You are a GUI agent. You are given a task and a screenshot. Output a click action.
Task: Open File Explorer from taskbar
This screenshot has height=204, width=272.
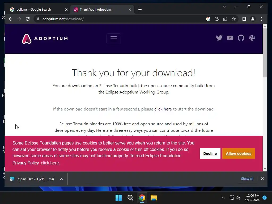click(x=154, y=198)
